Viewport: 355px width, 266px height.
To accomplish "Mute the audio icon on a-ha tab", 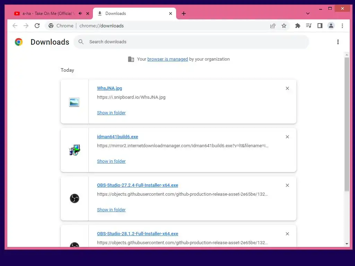I will pyautogui.click(x=80, y=14).
